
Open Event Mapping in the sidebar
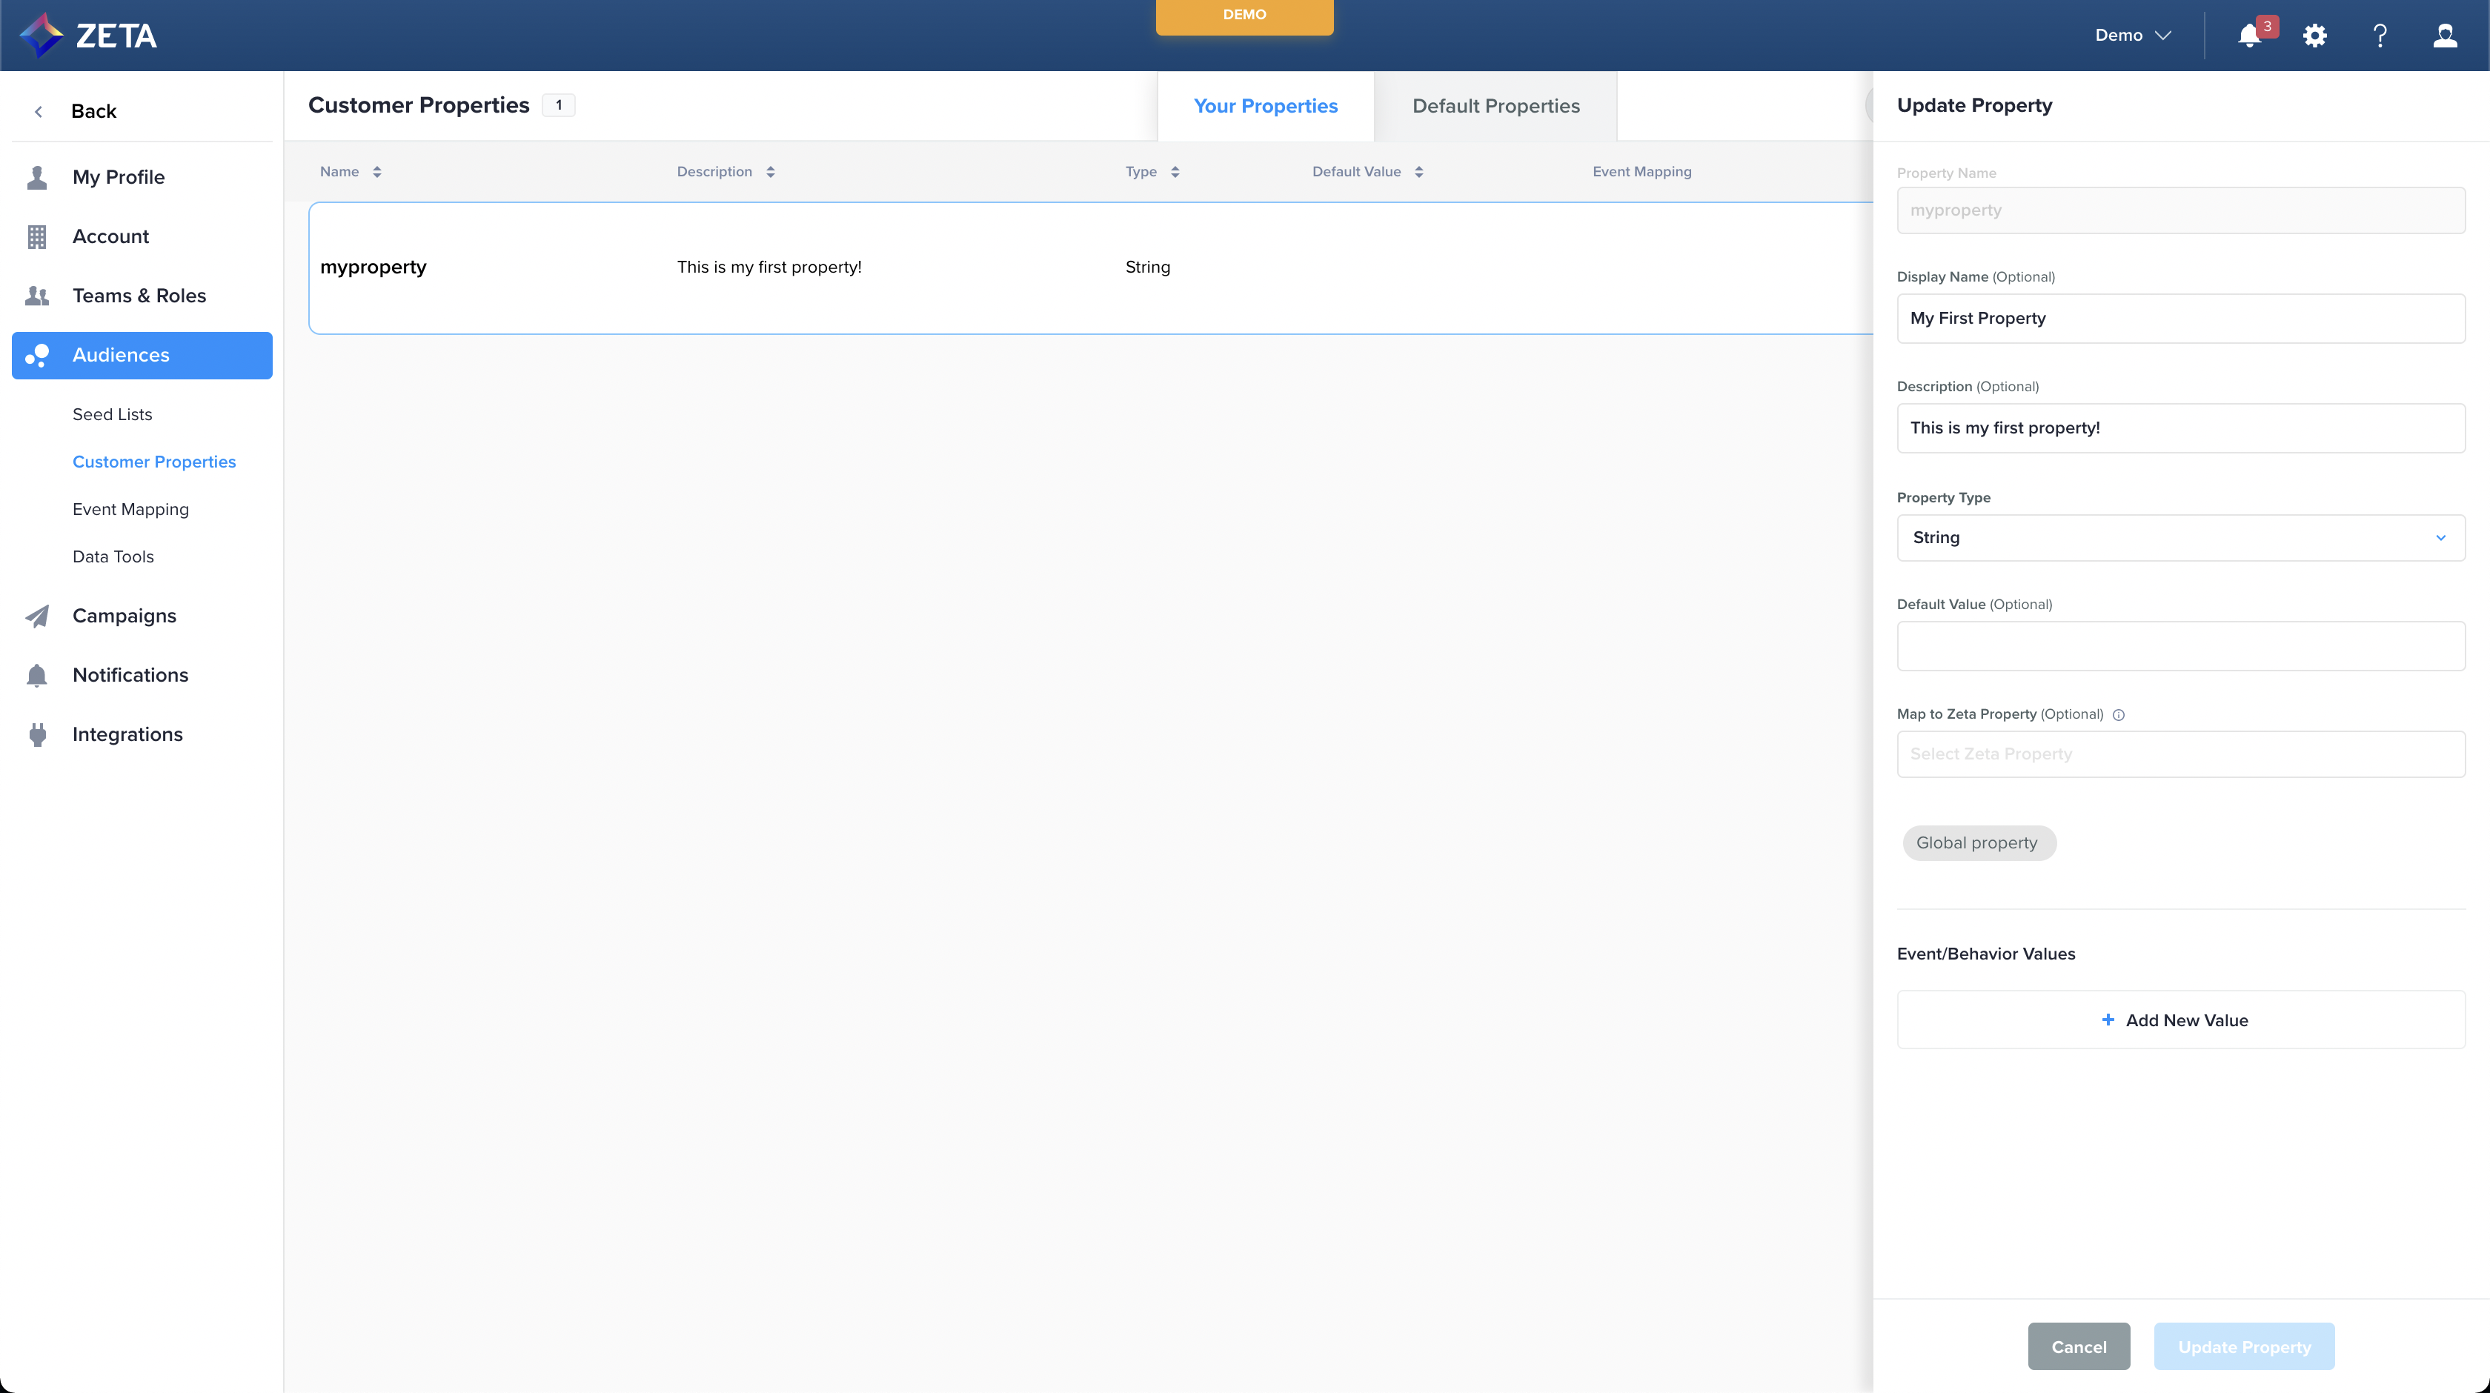[130, 510]
